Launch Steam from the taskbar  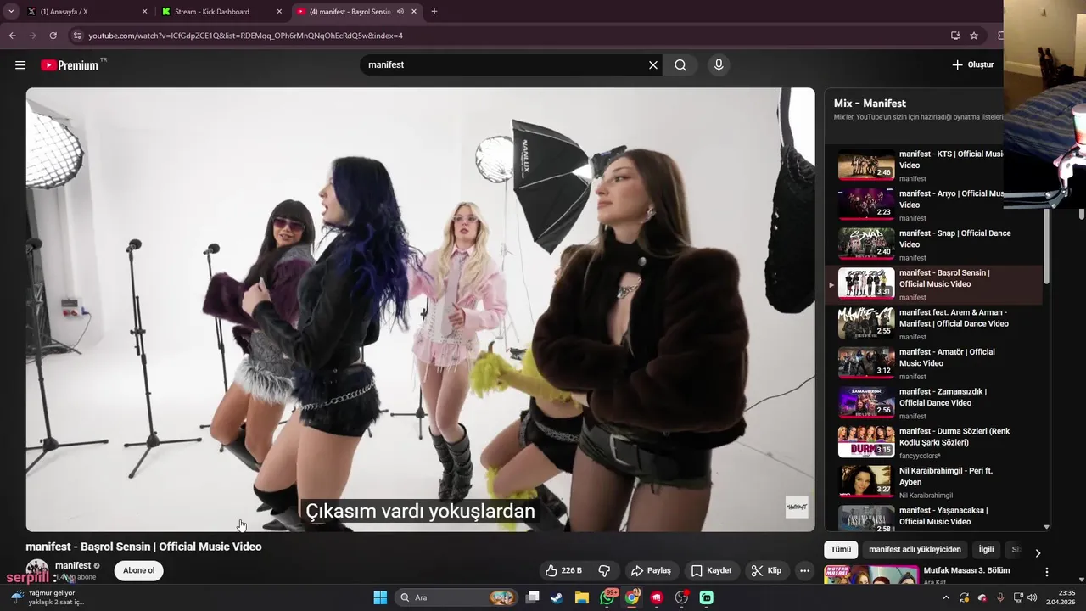click(x=557, y=597)
